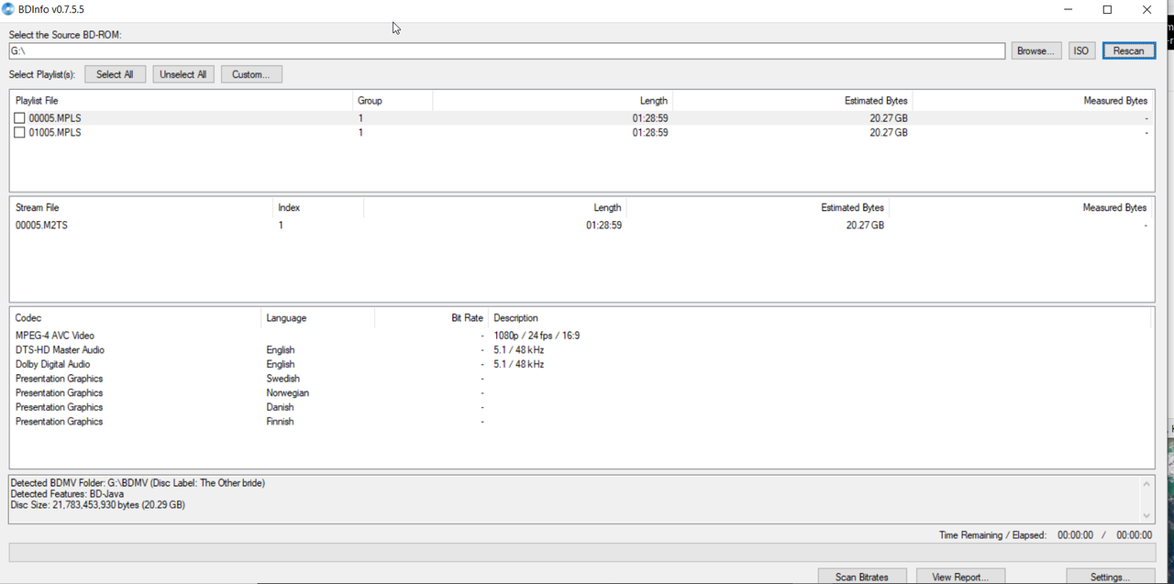Screen dimensions: 1174x584
Task: Select the Danish subtitle language cell
Action: click(281, 407)
